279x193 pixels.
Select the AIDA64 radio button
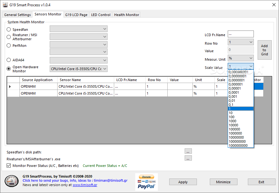pyautogui.click(x=8, y=60)
